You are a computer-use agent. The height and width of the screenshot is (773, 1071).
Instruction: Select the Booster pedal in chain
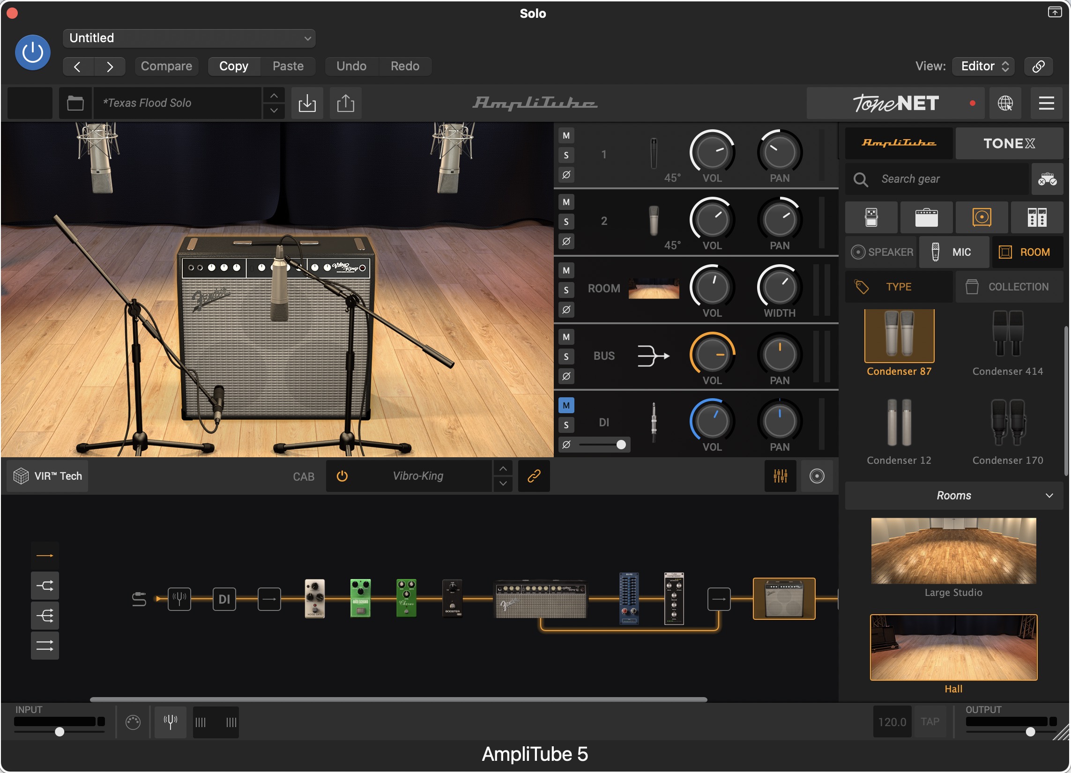(452, 598)
